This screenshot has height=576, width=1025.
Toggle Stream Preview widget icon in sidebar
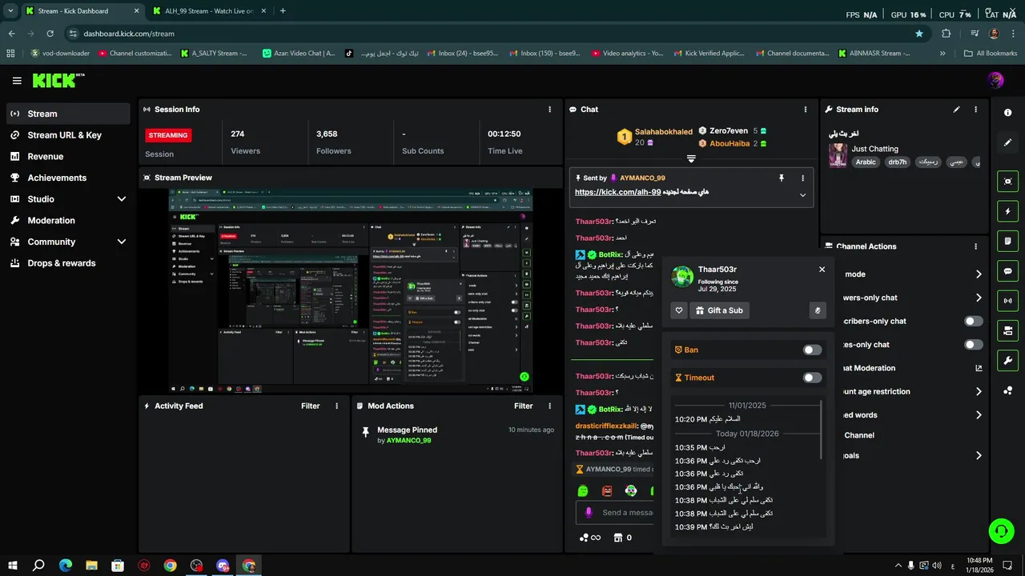coord(1008,182)
